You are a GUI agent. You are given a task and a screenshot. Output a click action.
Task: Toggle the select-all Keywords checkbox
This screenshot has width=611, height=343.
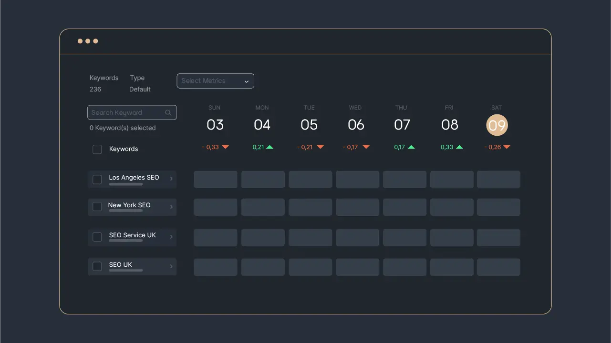pos(97,150)
